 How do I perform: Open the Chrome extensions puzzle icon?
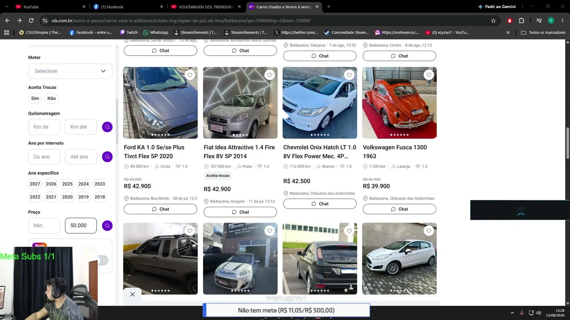click(x=521, y=20)
